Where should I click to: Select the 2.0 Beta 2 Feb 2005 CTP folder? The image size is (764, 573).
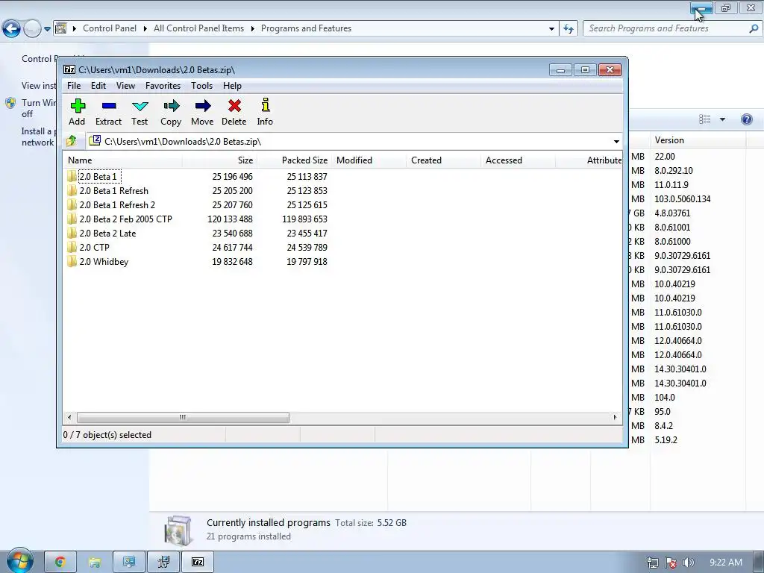(x=125, y=219)
